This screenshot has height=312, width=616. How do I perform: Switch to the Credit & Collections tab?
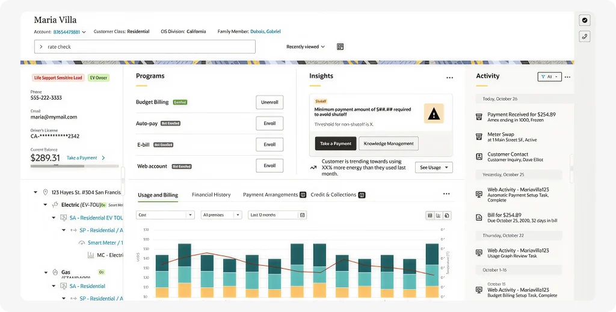(x=333, y=195)
